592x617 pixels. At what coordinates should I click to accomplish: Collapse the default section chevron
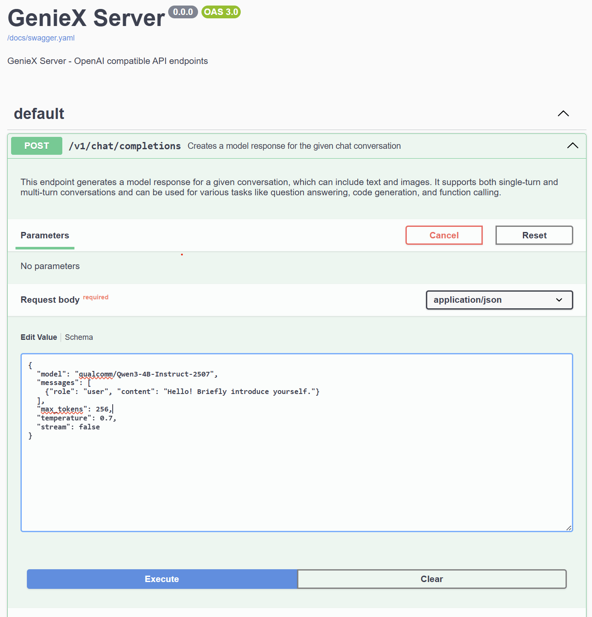(563, 113)
